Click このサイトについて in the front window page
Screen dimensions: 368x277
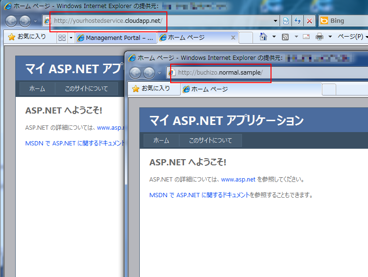click(x=211, y=141)
